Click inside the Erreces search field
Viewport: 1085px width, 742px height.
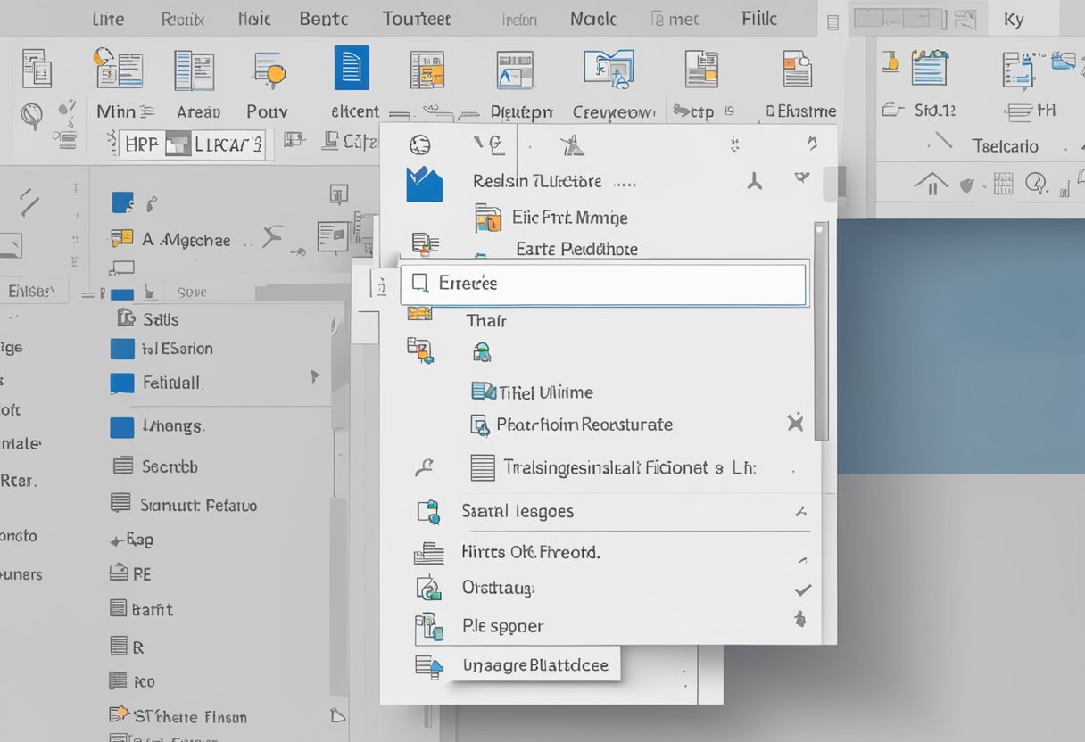603,283
